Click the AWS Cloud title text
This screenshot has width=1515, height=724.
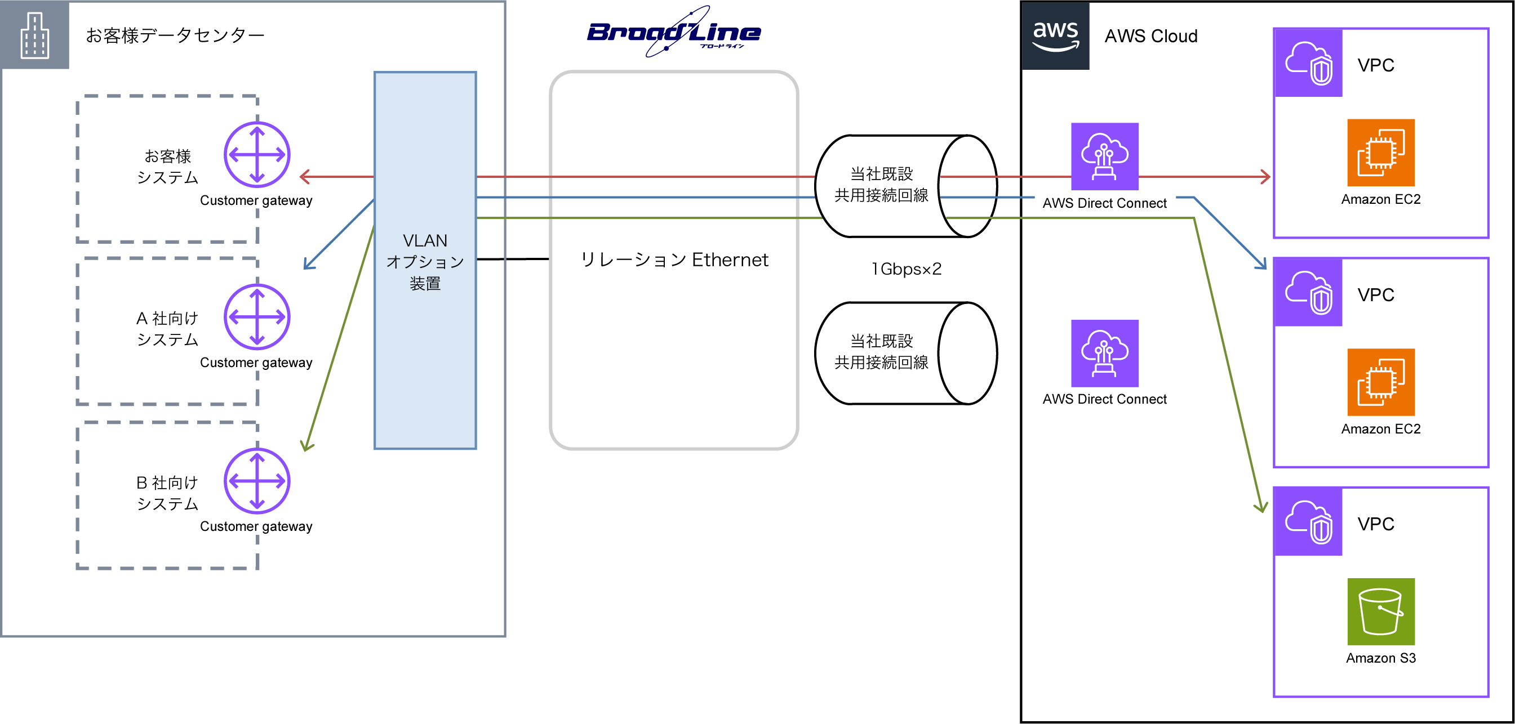(x=1151, y=37)
